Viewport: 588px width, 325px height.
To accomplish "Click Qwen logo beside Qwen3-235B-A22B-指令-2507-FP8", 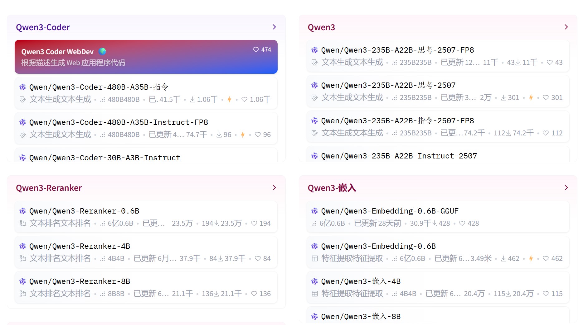I will click(x=314, y=121).
